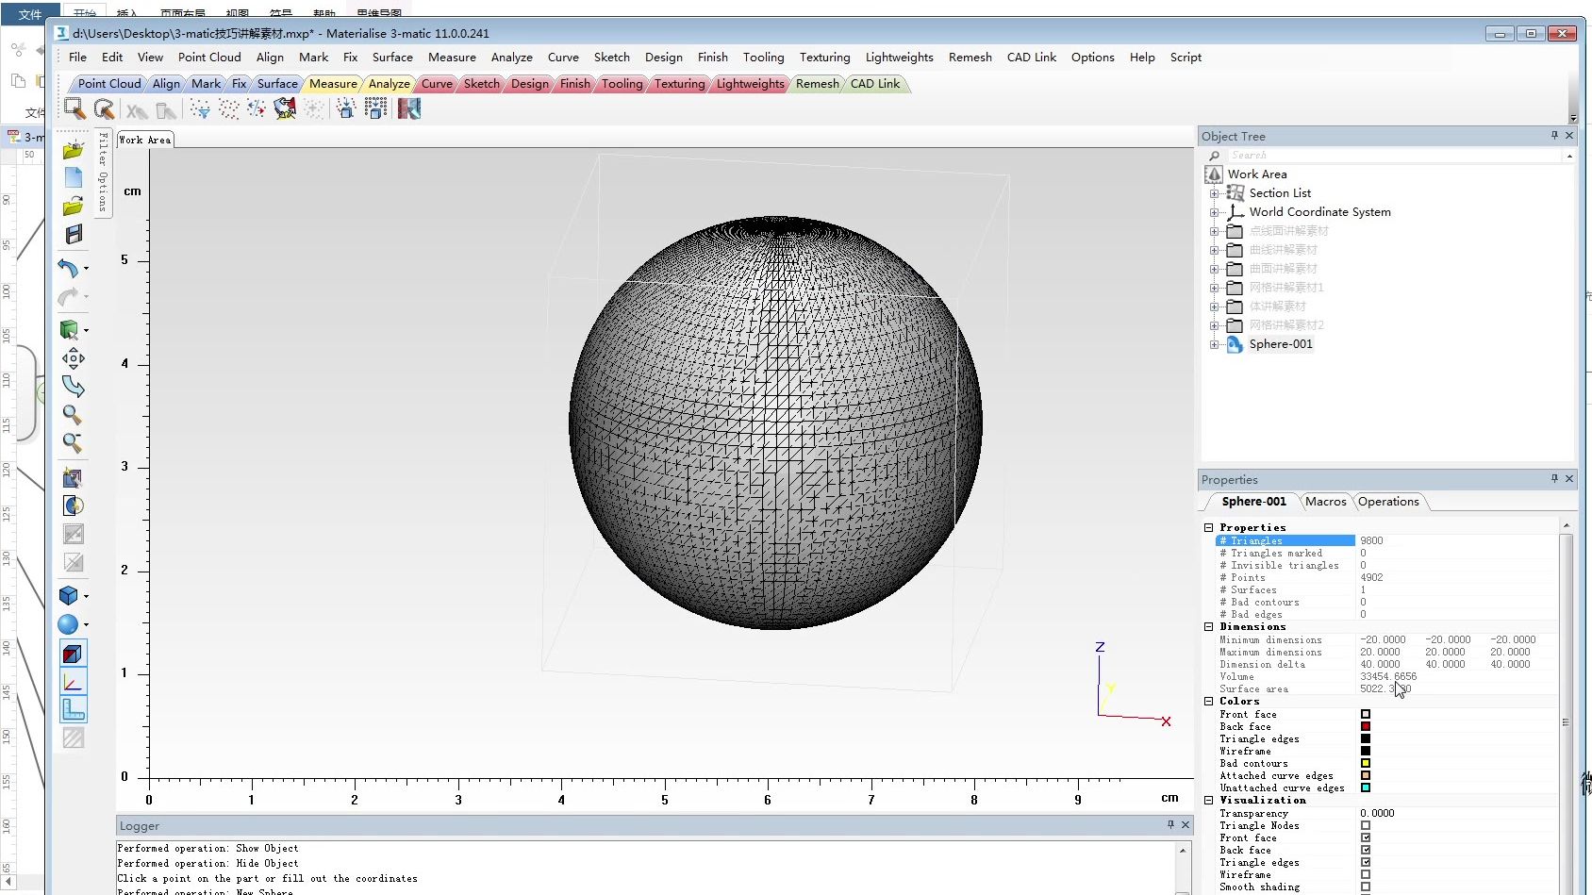Uncheck Triangle edges visualization checkbox
This screenshot has width=1592, height=895.
click(x=1365, y=862)
